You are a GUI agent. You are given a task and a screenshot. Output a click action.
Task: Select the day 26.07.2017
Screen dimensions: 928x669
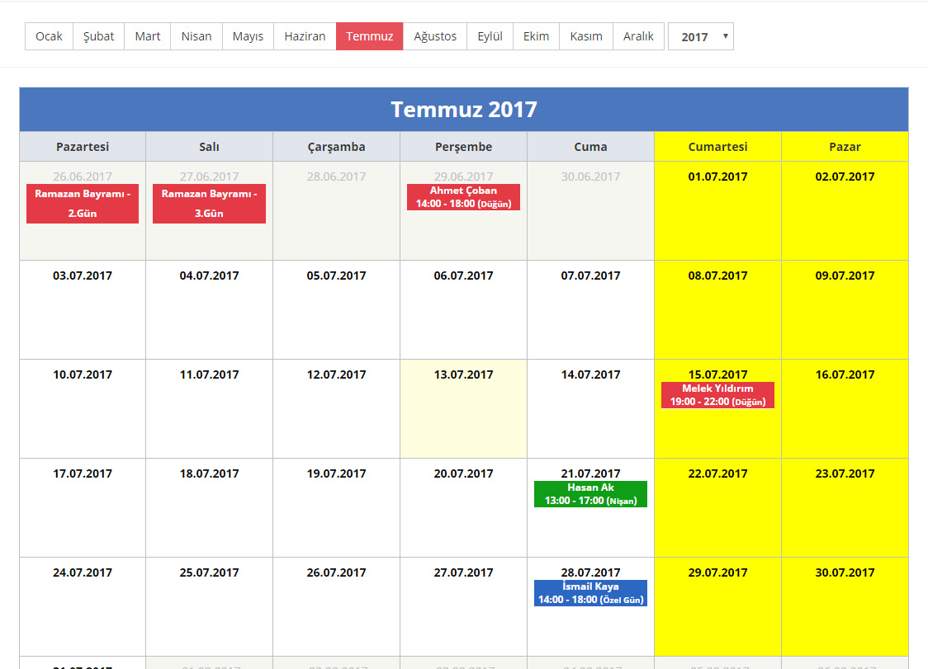(x=336, y=606)
